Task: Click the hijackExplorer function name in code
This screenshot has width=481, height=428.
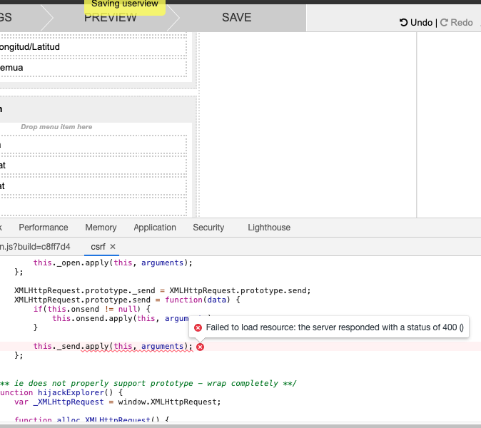Action: [70, 392]
